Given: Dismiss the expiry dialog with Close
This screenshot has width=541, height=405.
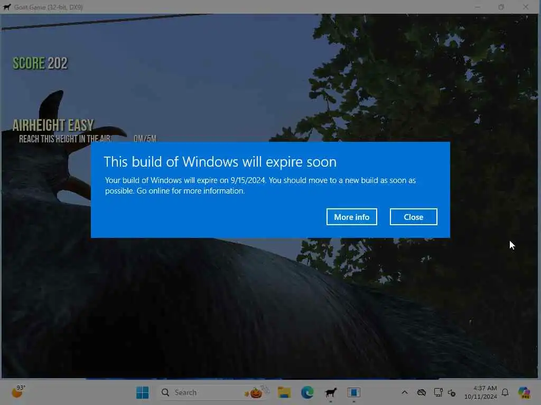Looking at the screenshot, I should (x=413, y=217).
